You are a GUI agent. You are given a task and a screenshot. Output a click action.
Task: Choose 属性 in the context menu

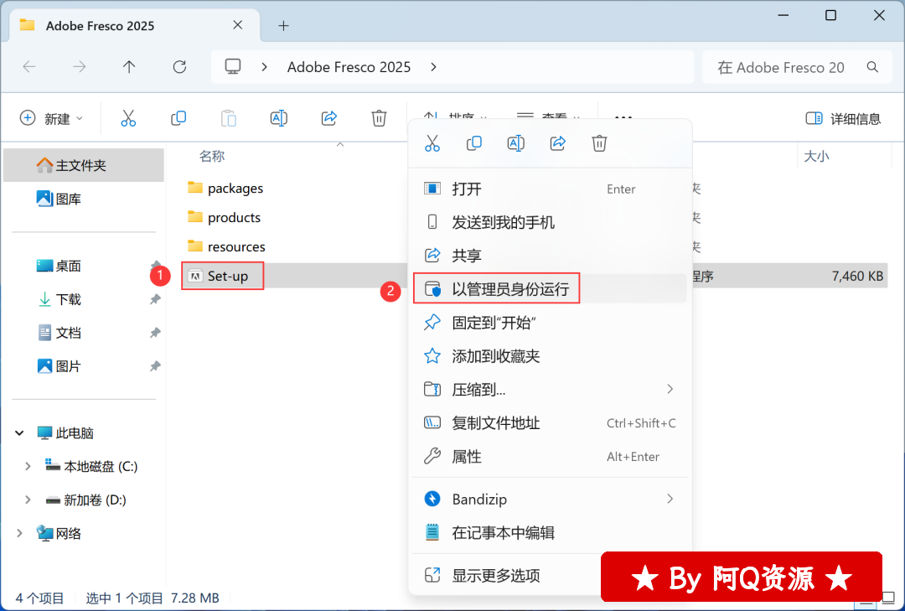click(x=467, y=457)
